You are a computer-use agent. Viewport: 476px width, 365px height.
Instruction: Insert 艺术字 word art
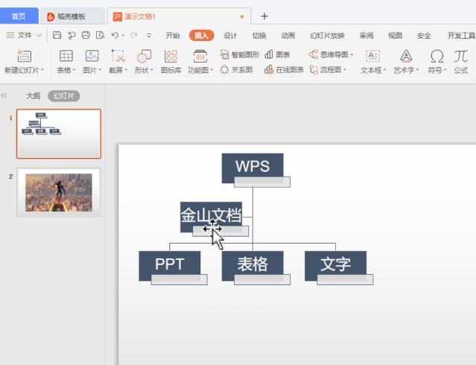[x=406, y=56]
